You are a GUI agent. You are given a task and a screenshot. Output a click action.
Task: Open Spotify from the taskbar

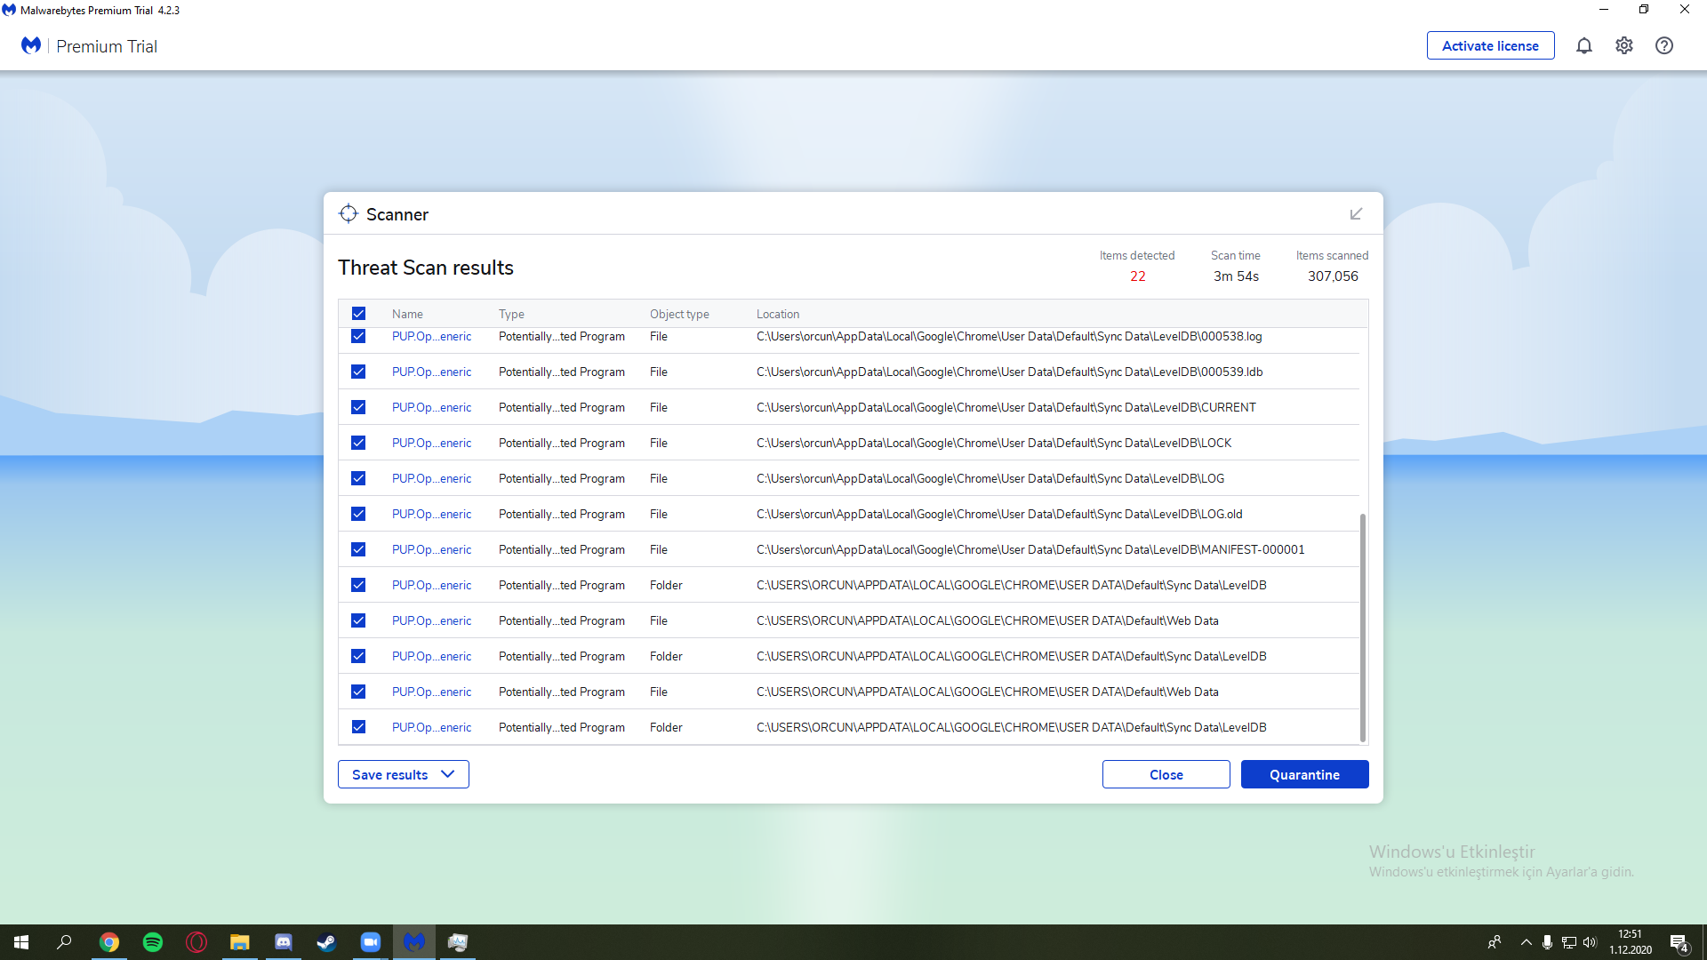pyautogui.click(x=153, y=942)
